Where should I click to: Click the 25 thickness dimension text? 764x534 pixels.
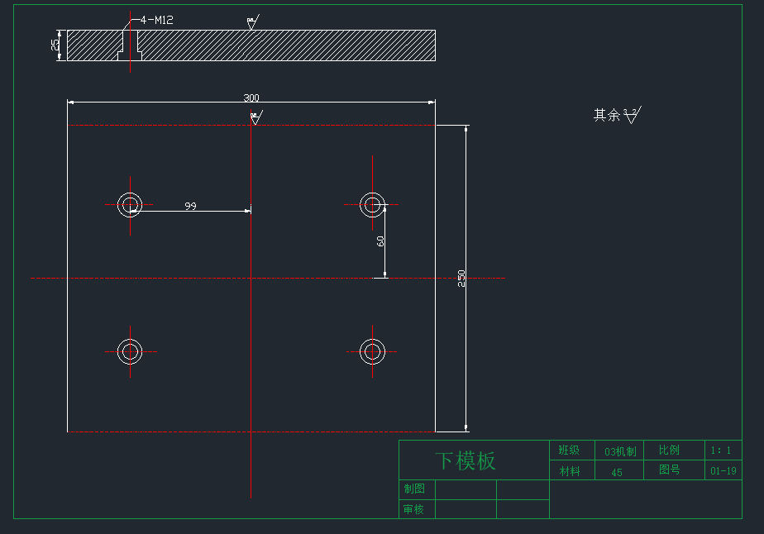(x=55, y=45)
